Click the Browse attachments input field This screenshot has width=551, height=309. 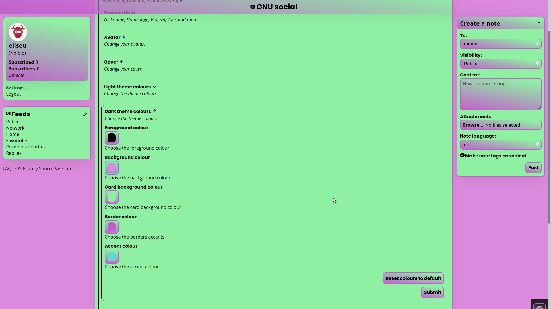pyautogui.click(x=501, y=124)
